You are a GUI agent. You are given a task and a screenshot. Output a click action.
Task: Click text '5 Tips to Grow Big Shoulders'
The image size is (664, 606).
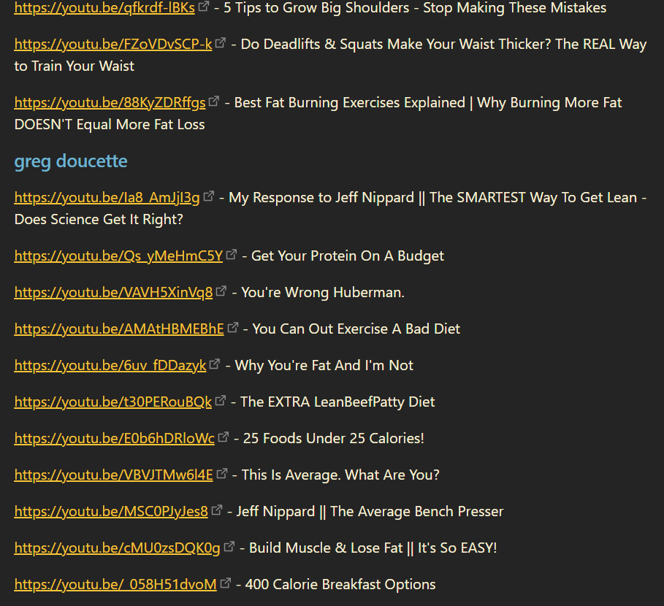click(316, 7)
